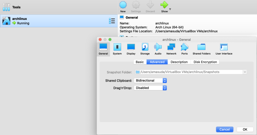Image resolution: width=257 pixels, height=135 pixels.
Task: Click the 'Arch Linux (64-bit)' operating system value
Action: 169,27
